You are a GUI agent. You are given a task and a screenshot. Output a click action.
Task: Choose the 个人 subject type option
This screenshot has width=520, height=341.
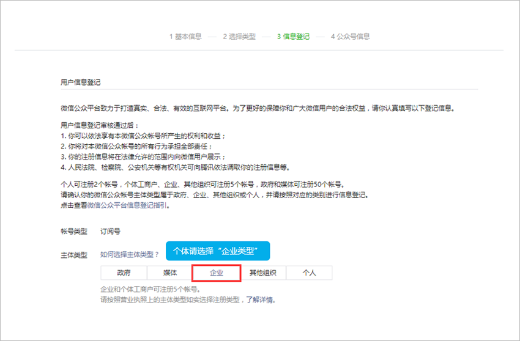(309, 273)
